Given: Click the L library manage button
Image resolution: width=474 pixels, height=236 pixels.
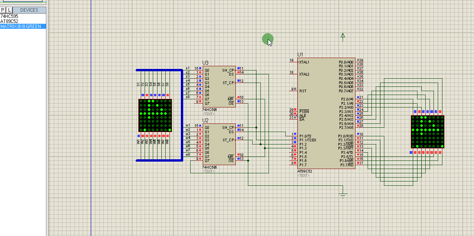Looking at the screenshot, I should [10, 10].
